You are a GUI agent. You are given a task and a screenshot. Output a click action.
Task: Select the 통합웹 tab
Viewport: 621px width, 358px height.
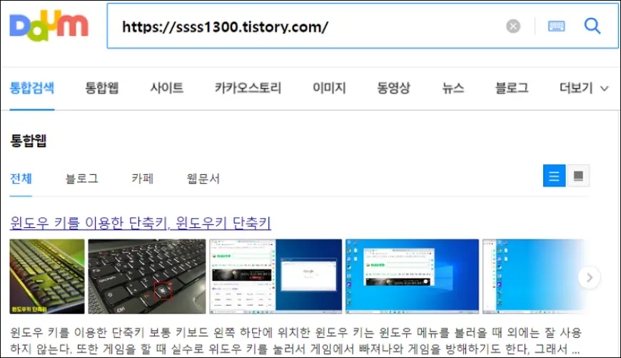102,89
